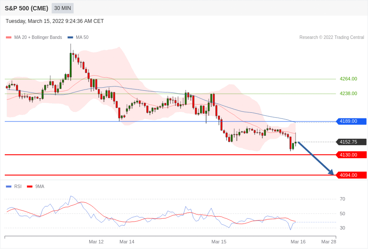Click the 4152.75 current price tag
Image resolution: width=368 pixels, height=249 pixels.
pos(352,142)
